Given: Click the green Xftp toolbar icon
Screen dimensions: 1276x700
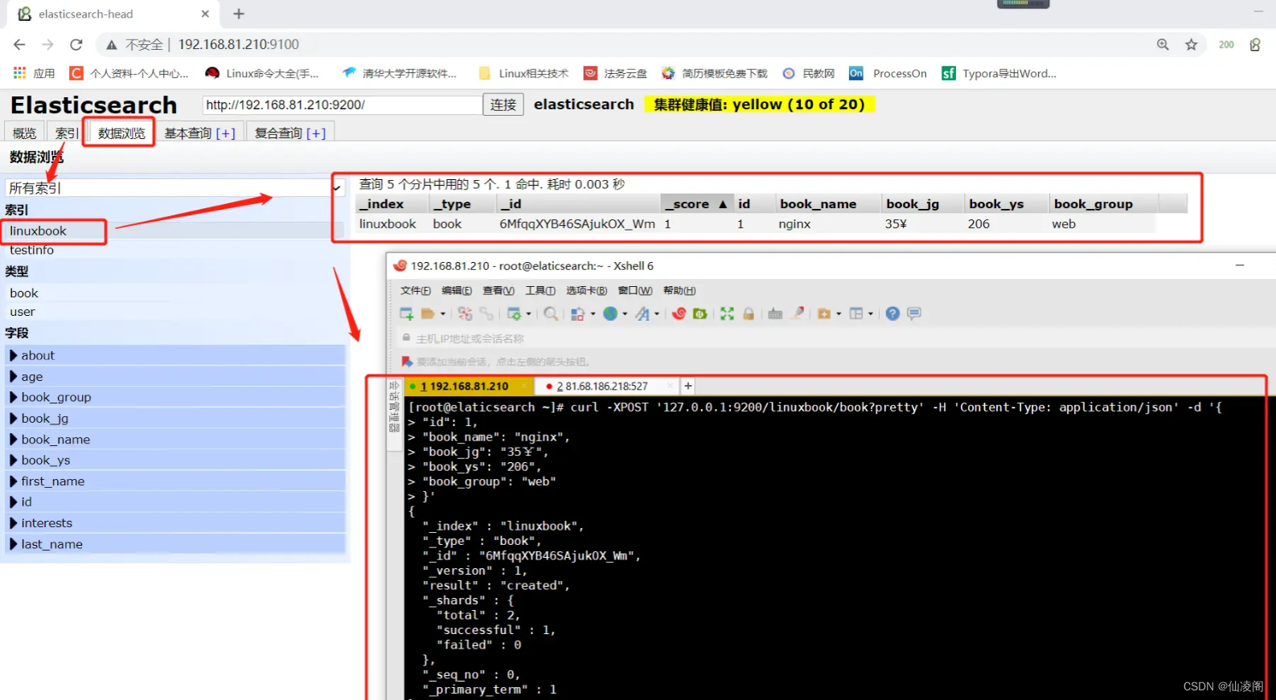Looking at the screenshot, I should (x=700, y=313).
